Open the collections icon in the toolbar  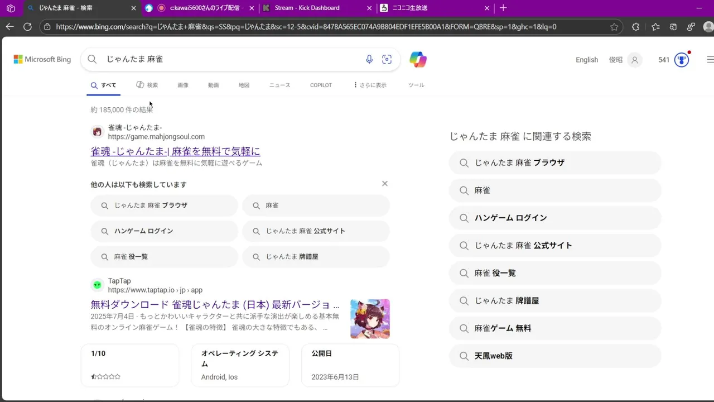[673, 27]
